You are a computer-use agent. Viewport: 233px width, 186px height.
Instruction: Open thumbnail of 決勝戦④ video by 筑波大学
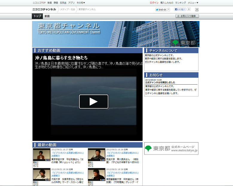(x=96, y=155)
